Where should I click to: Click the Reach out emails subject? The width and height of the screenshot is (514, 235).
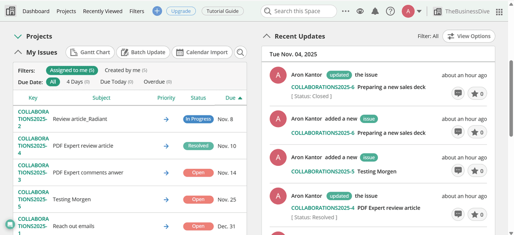point(74,226)
